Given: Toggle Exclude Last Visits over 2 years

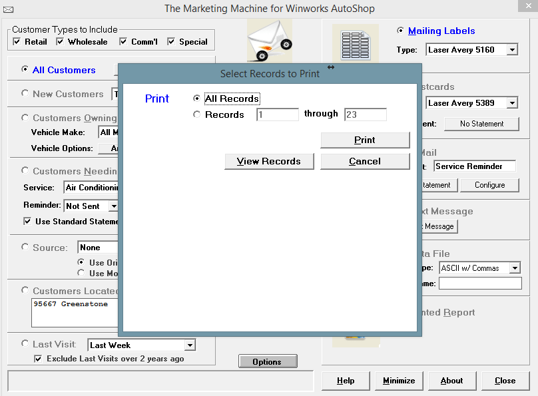Looking at the screenshot, I should (x=39, y=359).
